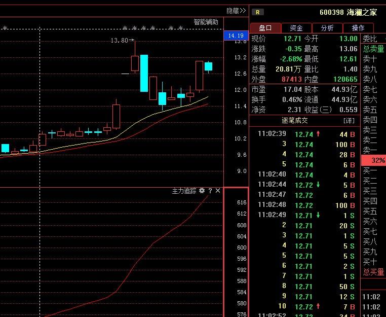Click the help question mark beside 主力追踪
Image resolution: width=386 pixels, height=317 pixels.
210,191
